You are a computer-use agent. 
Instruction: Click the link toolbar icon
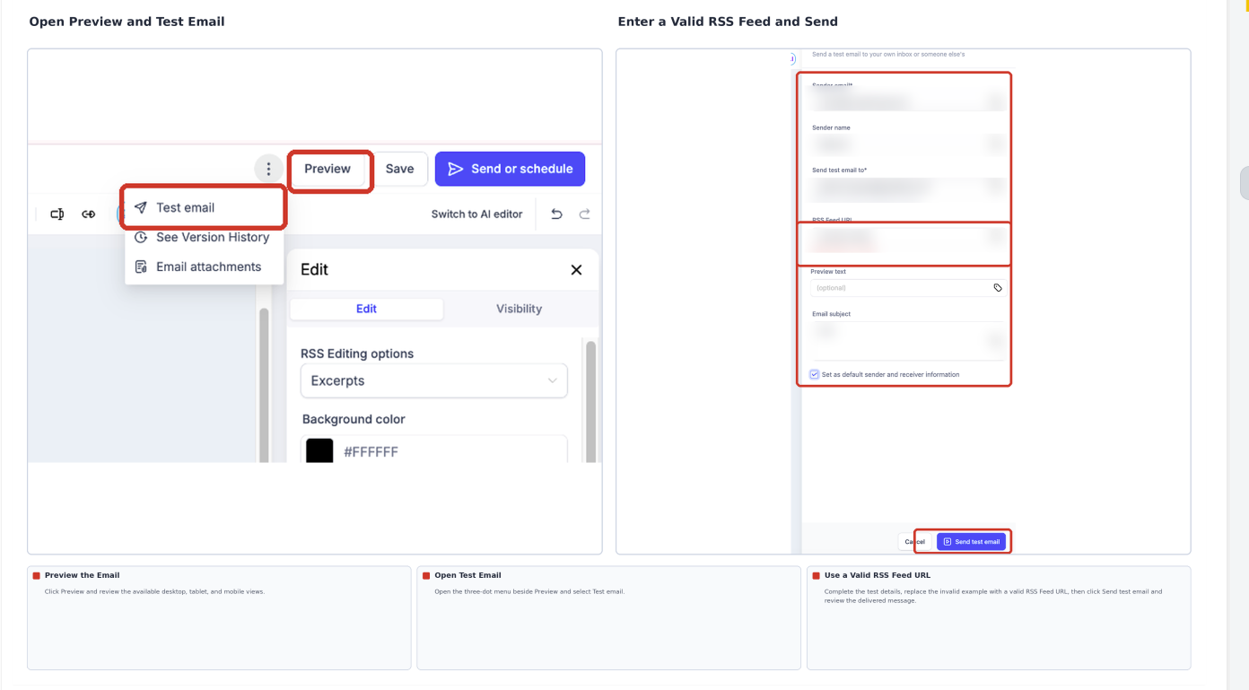click(x=88, y=214)
